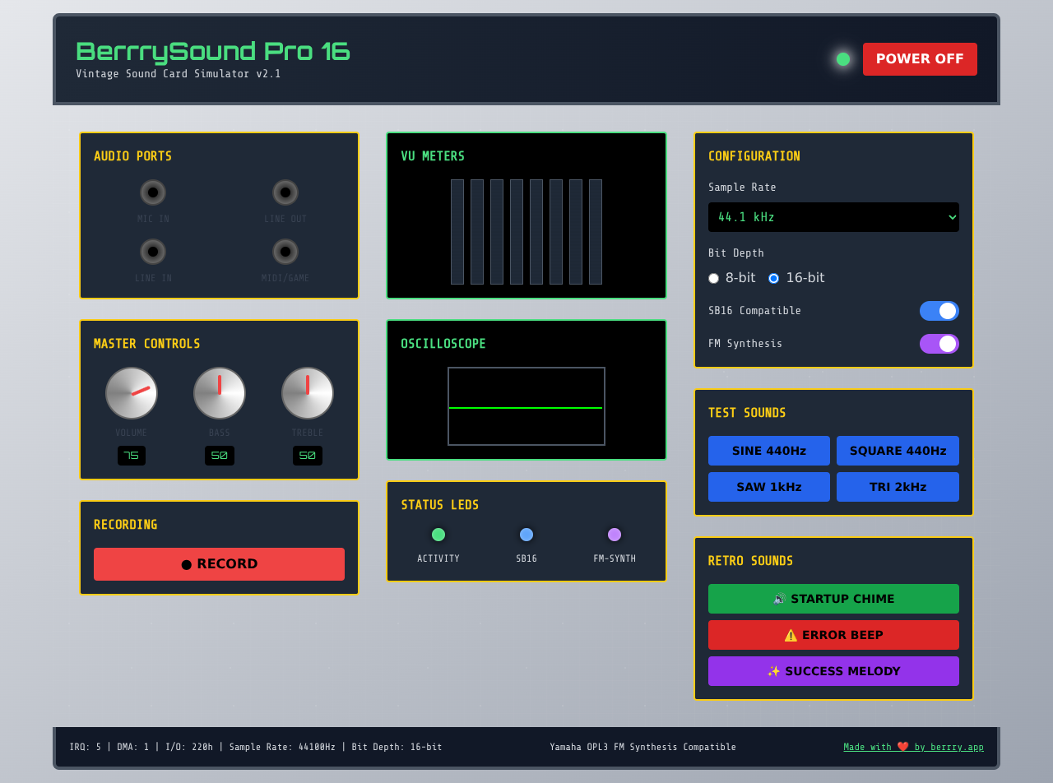
Task: Open the Sample Rate dropdown
Action: pos(833,217)
